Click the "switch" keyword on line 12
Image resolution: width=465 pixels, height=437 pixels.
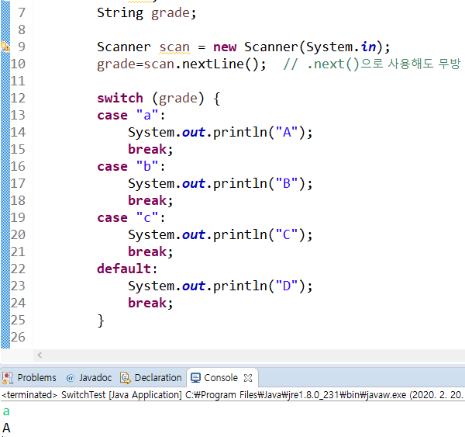(120, 98)
